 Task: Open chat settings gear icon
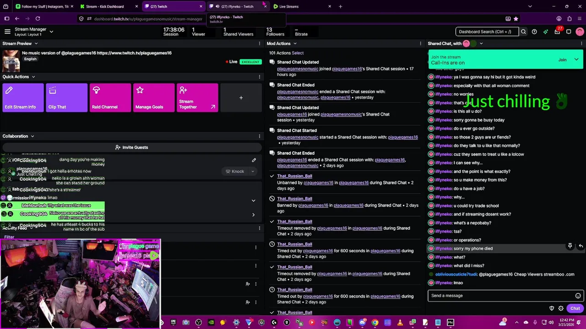pos(561,308)
